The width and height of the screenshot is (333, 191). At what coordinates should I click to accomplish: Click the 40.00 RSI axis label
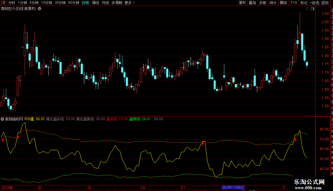coord(324,169)
